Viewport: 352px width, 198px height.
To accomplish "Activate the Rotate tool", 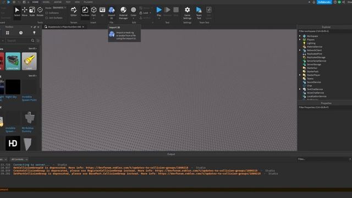I will click(40, 12).
